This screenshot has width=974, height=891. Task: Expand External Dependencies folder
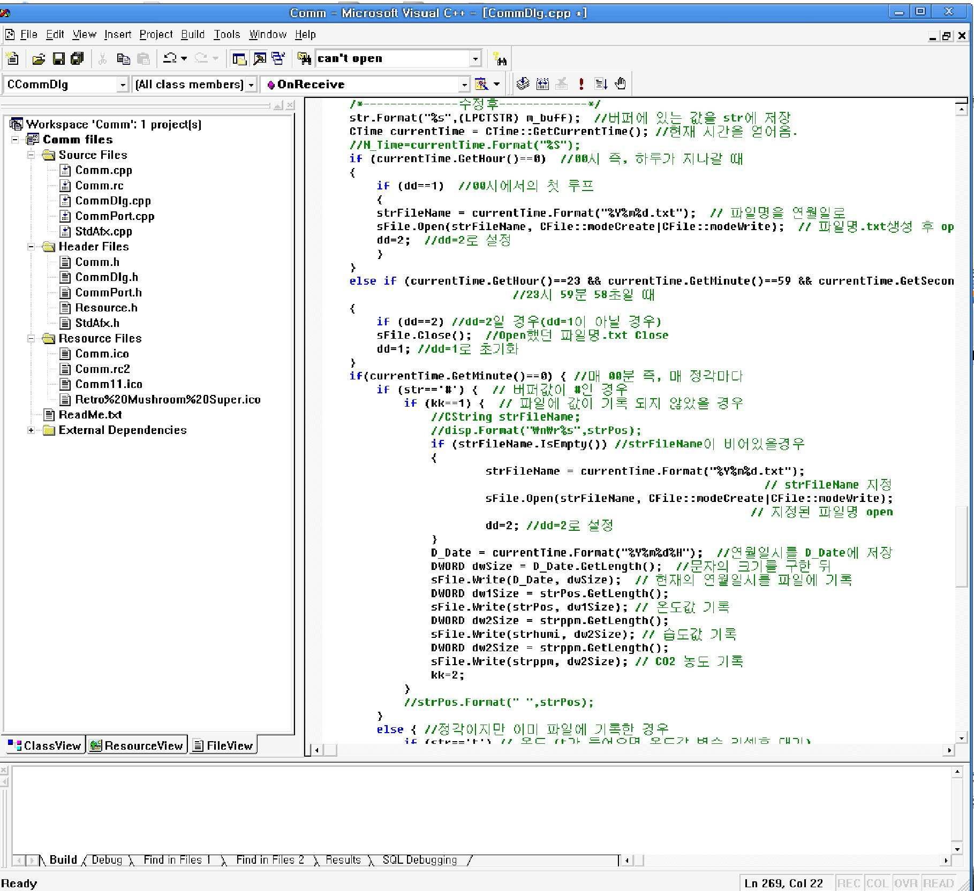[x=31, y=430]
